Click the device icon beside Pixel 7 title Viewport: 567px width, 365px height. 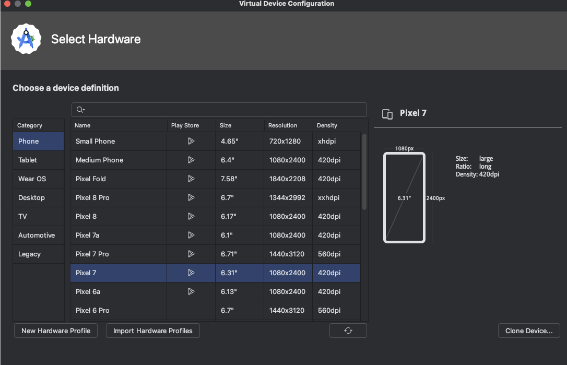(x=387, y=114)
